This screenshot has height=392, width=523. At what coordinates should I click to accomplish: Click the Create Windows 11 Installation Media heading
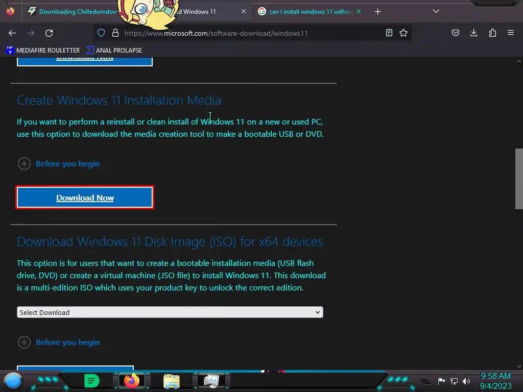[x=118, y=101]
